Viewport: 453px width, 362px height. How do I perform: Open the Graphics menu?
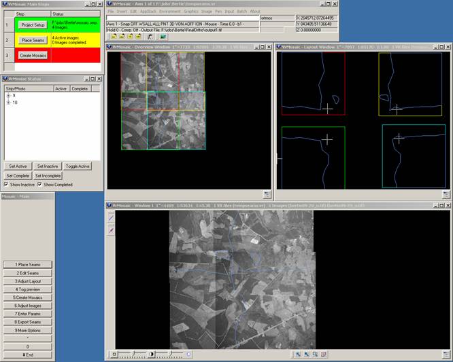point(191,12)
